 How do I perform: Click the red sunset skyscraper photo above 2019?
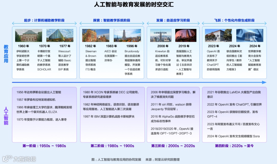(x=186, y=35)
